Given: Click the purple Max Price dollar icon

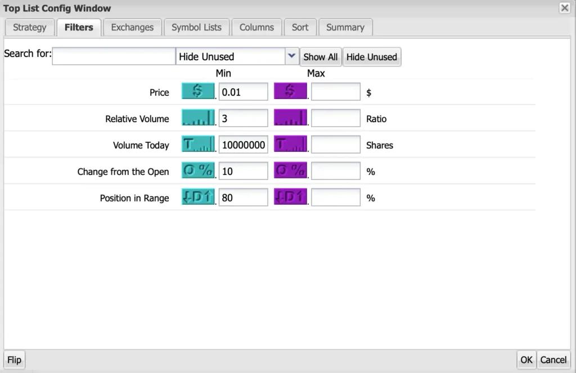Looking at the screenshot, I should 290,92.
